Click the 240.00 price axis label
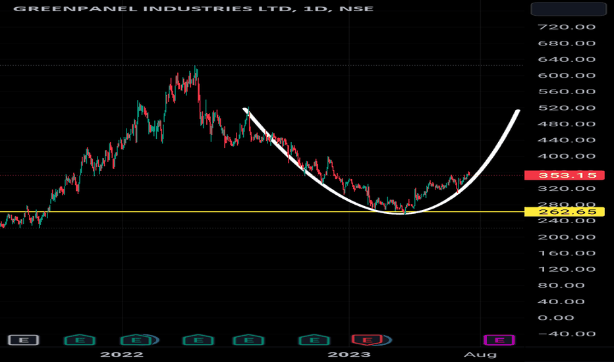This screenshot has height=362, width=614. pos(567,220)
